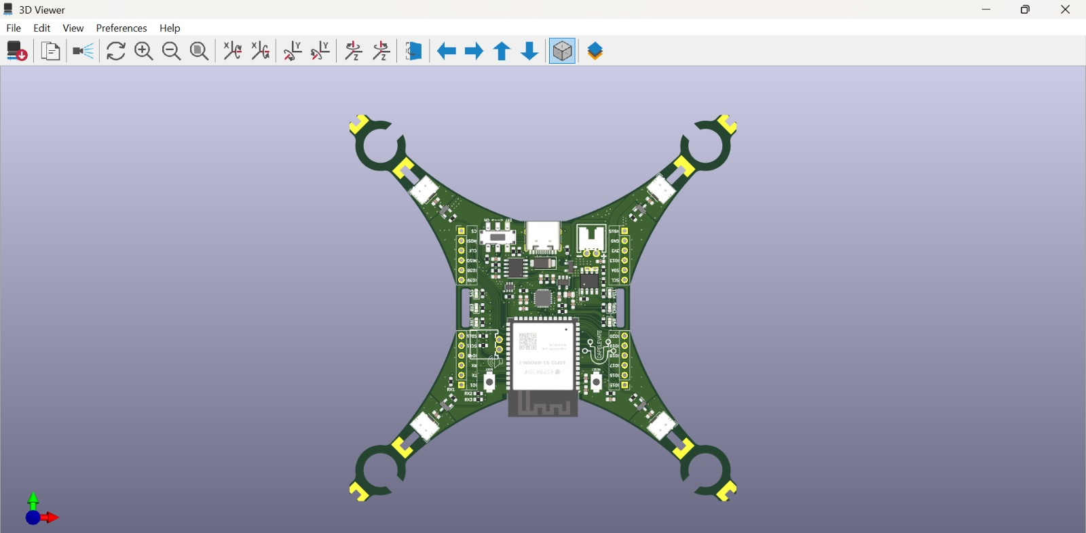Rotate Z counterclockwise
This screenshot has width=1086, height=533.
pyautogui.click(x=381, y=51)
